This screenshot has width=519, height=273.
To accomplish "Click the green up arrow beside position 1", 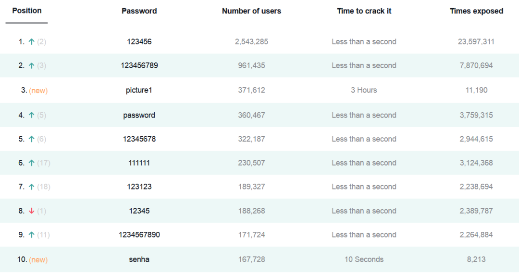I will (31, 42).
